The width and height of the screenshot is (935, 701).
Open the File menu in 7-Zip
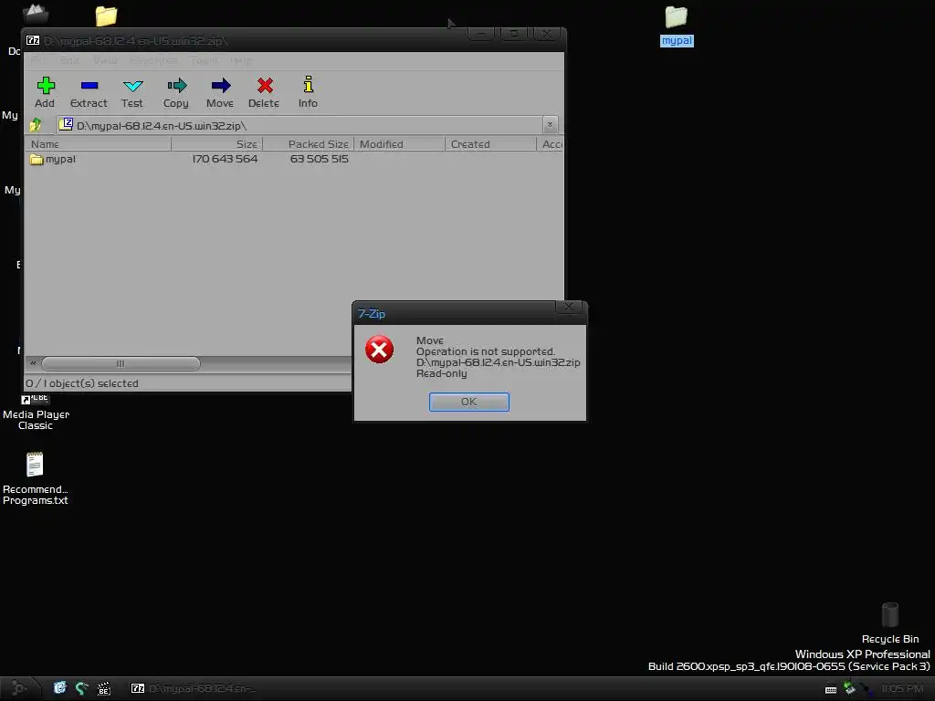point(38,61)
